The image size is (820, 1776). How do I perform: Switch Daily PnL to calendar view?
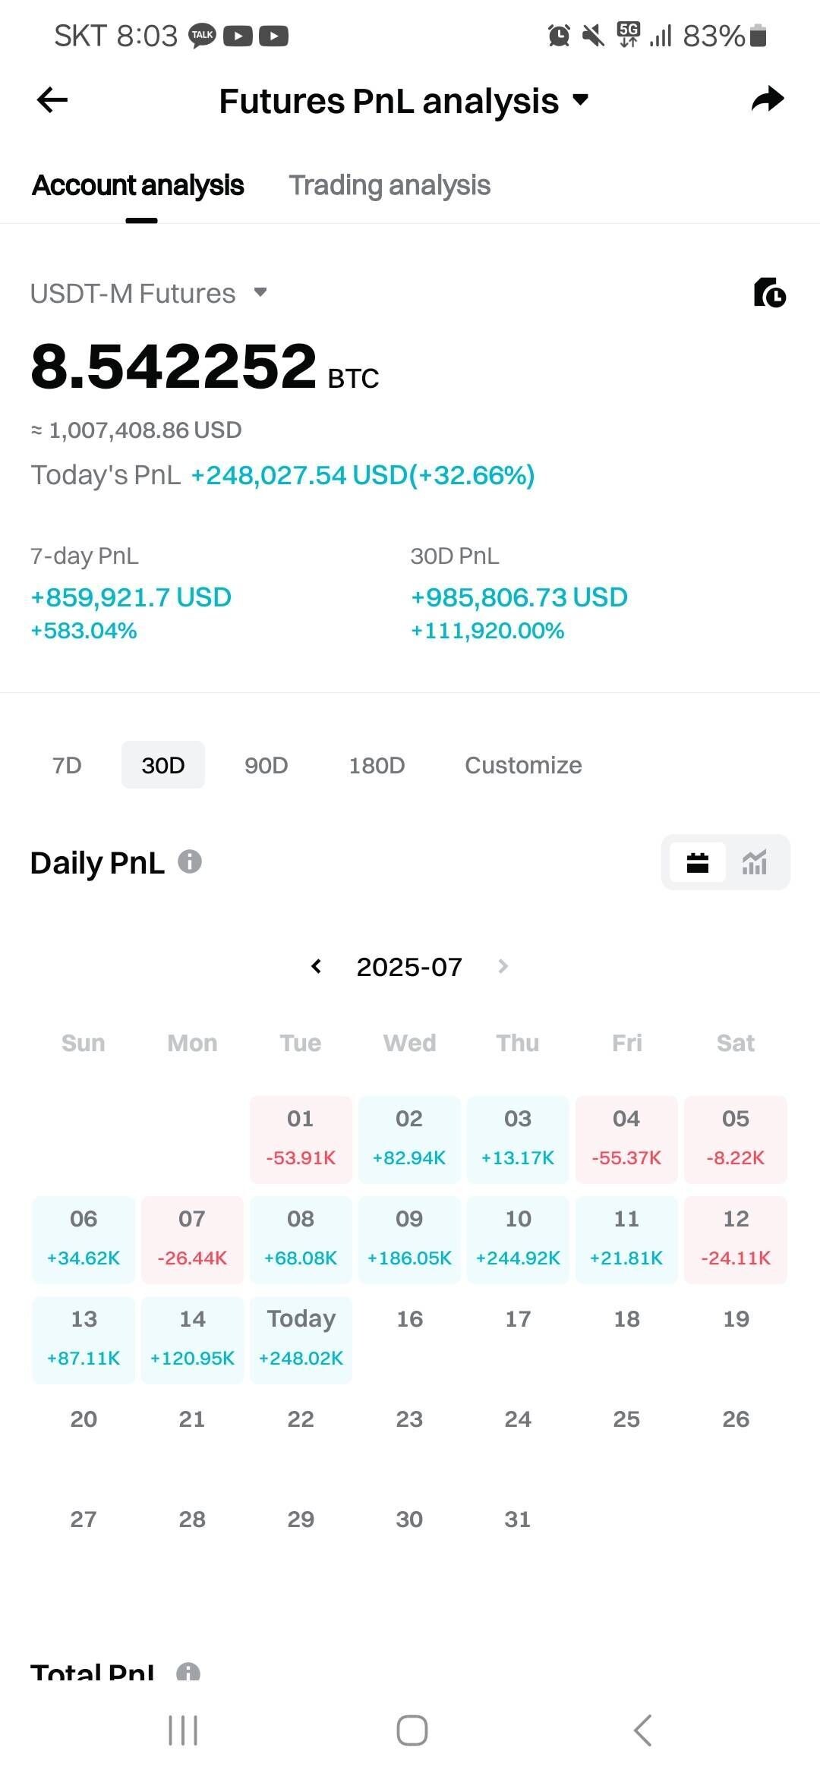pos(697,862)
